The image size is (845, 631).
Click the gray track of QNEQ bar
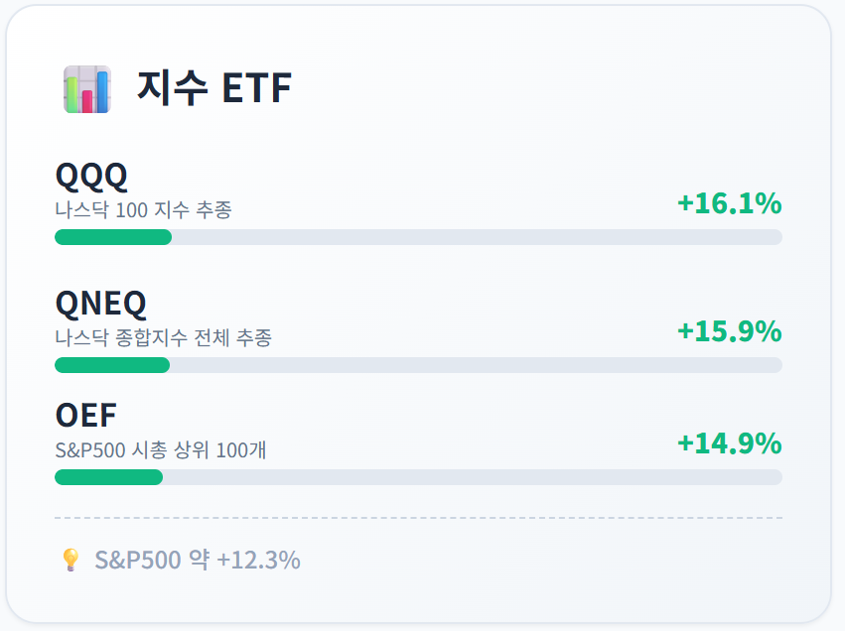(x=476, y=365)
